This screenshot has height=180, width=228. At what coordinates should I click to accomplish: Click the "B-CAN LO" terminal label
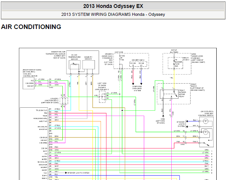[x=141, y=64]
